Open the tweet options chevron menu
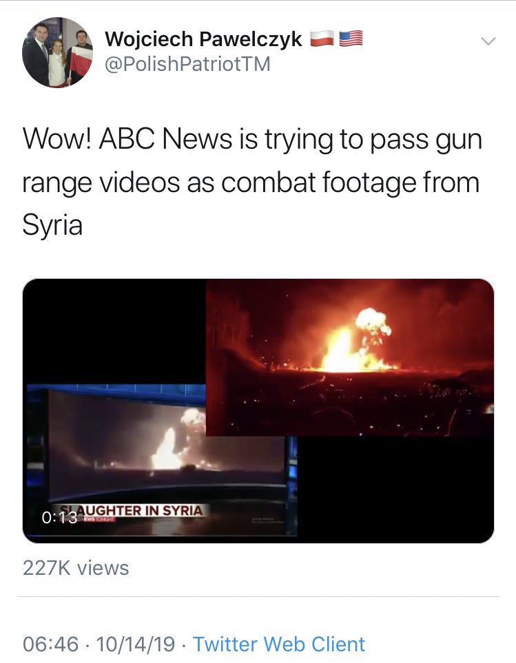 click(x=488, y=41)
